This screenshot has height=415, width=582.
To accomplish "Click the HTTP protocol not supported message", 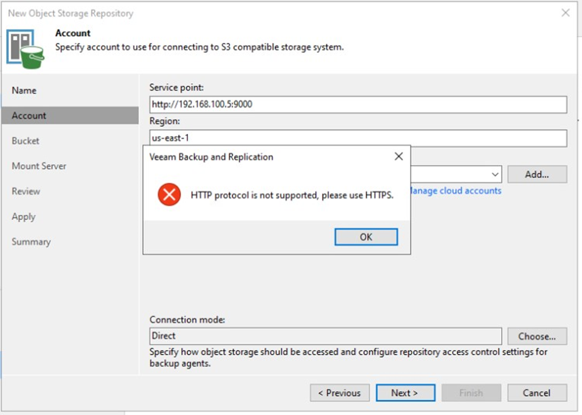I will 292,195.
